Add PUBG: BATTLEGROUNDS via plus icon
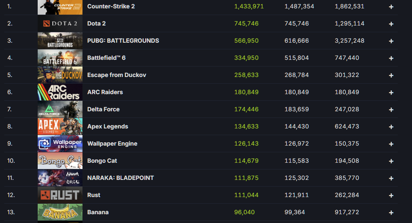This screenshot has width=412, height=223. pos(391,41)
